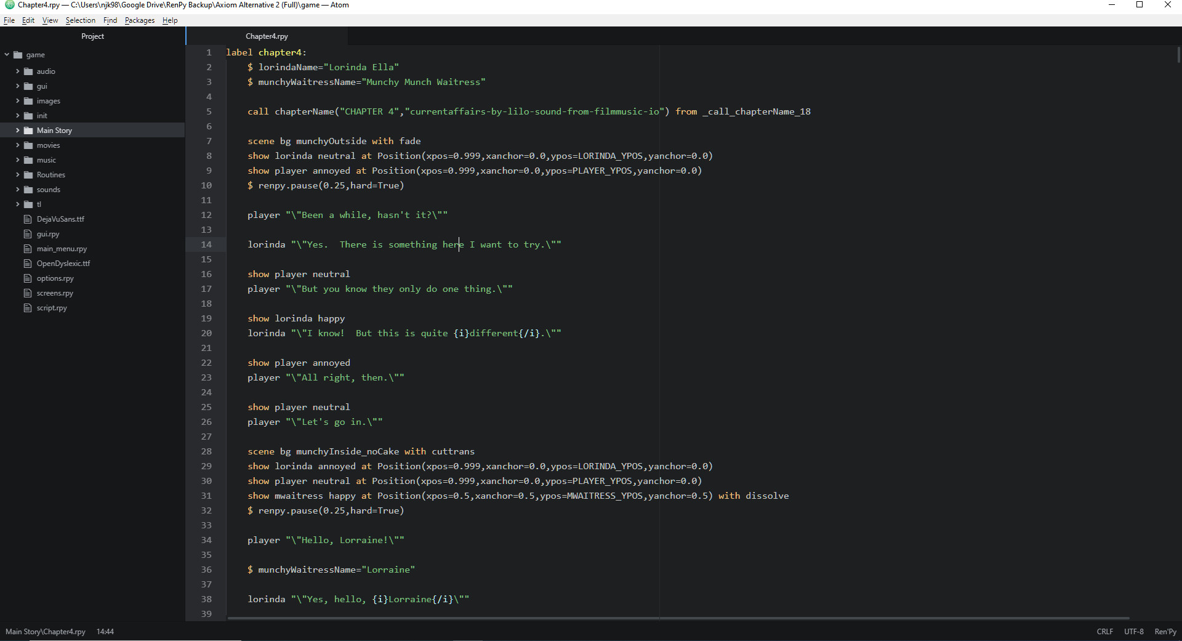
Task: Switch to the Chapter4.rpy tab
Action: tap(266, 36)
